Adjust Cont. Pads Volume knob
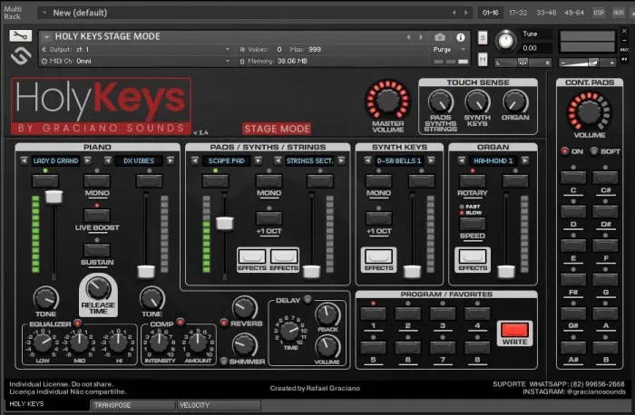635x415 pixels. click(590, 112)
